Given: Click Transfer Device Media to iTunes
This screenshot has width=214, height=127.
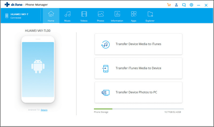Looking at the screenshot, I should [x=138, y=44].
